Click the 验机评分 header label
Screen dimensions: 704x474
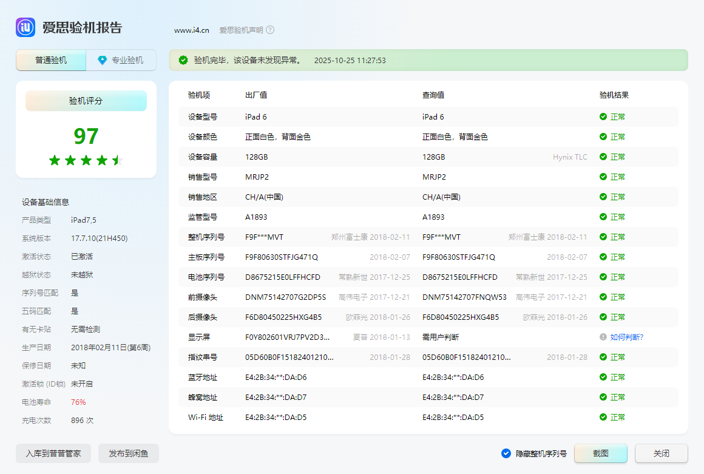pyautogui.click(x=86, y=101)
